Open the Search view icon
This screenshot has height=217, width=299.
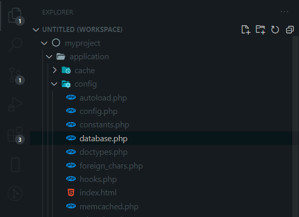[15, 45]
